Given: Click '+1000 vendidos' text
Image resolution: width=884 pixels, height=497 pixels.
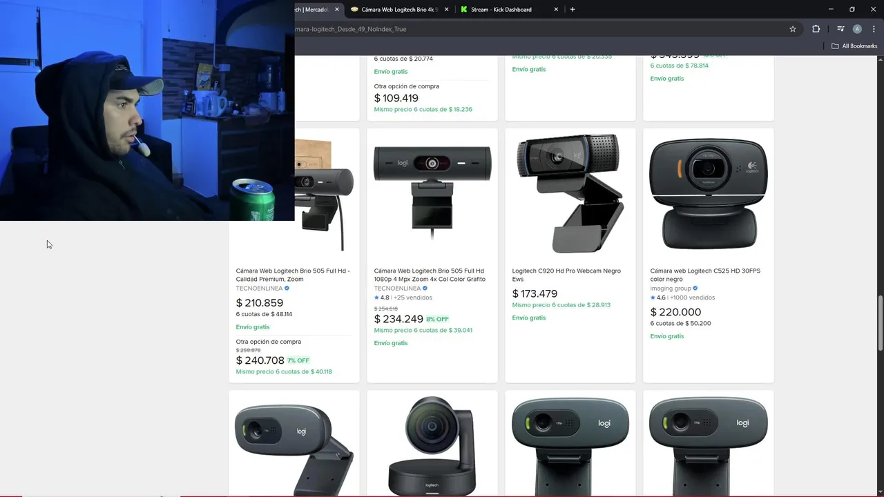Looking at the screenshot, I should tap(692, 298).
